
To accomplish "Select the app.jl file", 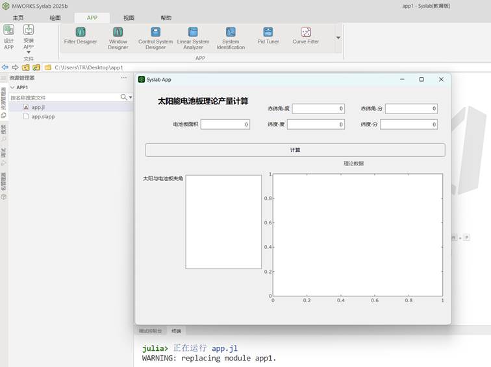I will (38, 107).
